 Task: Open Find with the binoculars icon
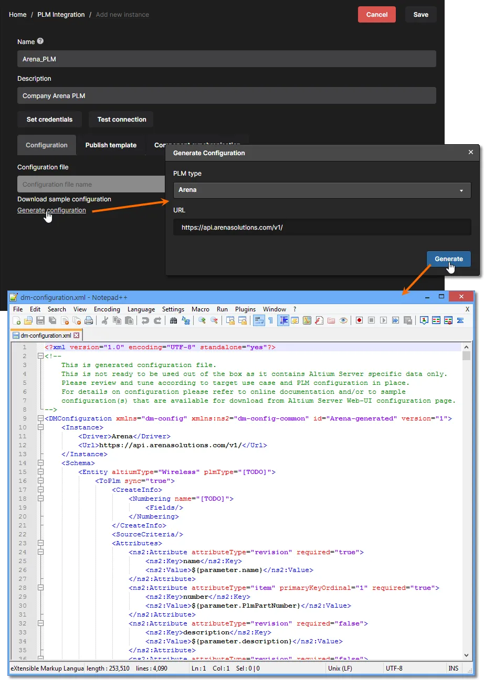click(173, 320)
